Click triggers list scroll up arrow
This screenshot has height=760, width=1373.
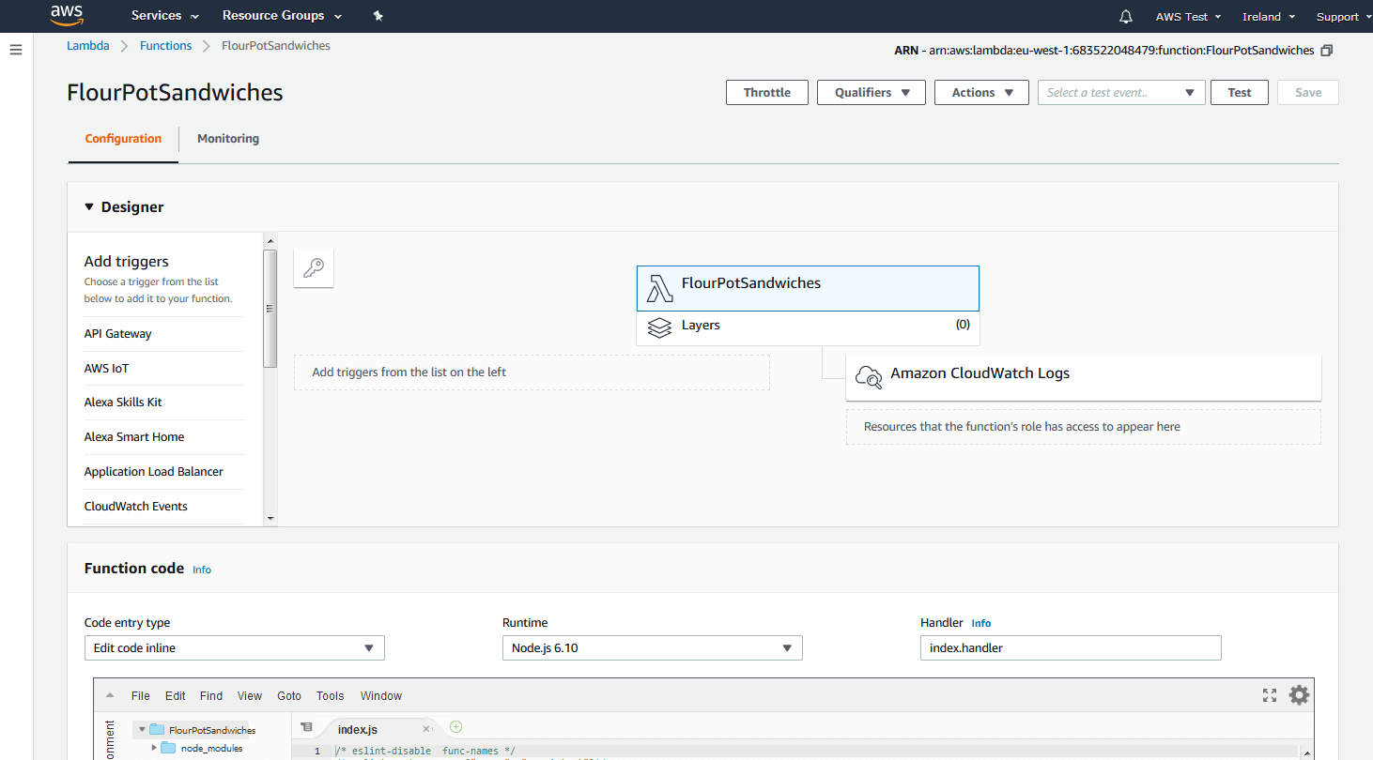[270, 239]
